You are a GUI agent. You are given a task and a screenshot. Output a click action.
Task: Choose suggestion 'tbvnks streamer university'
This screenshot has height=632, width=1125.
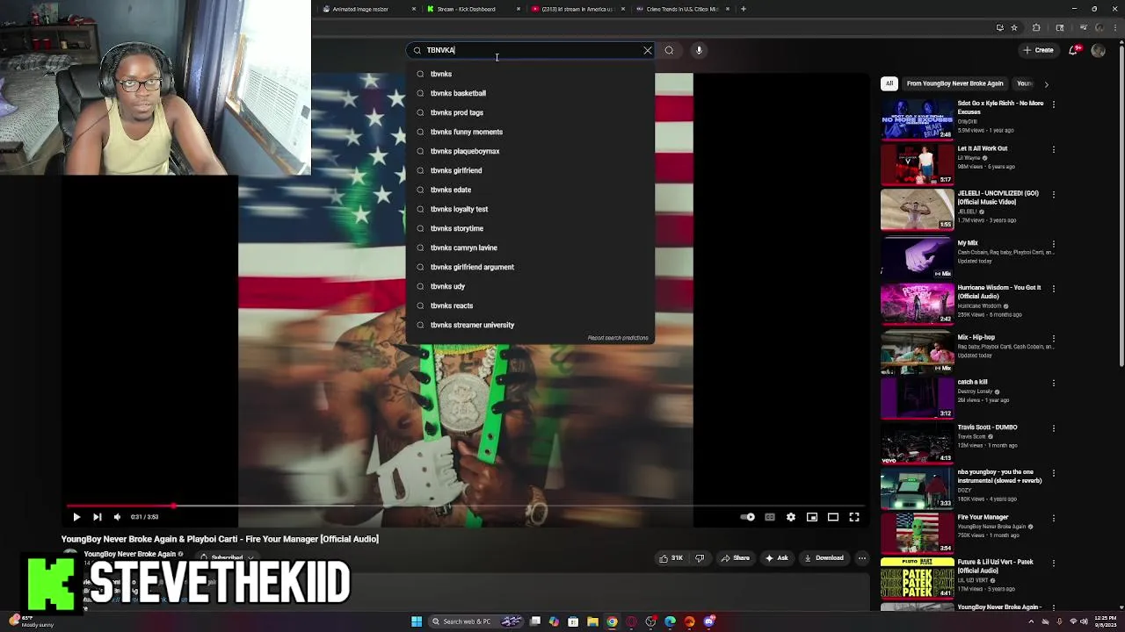[x=530, y=325]
